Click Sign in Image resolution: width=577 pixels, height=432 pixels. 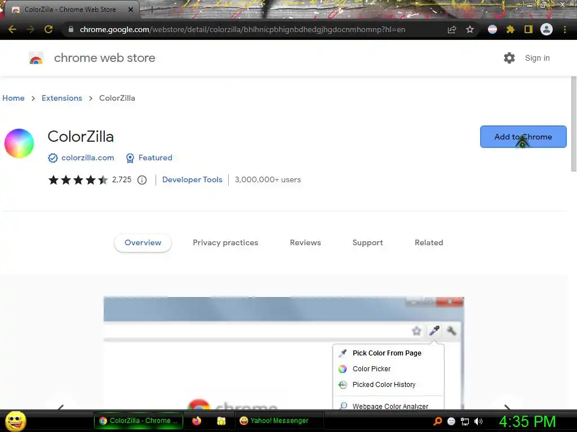[x=537, y=58]
